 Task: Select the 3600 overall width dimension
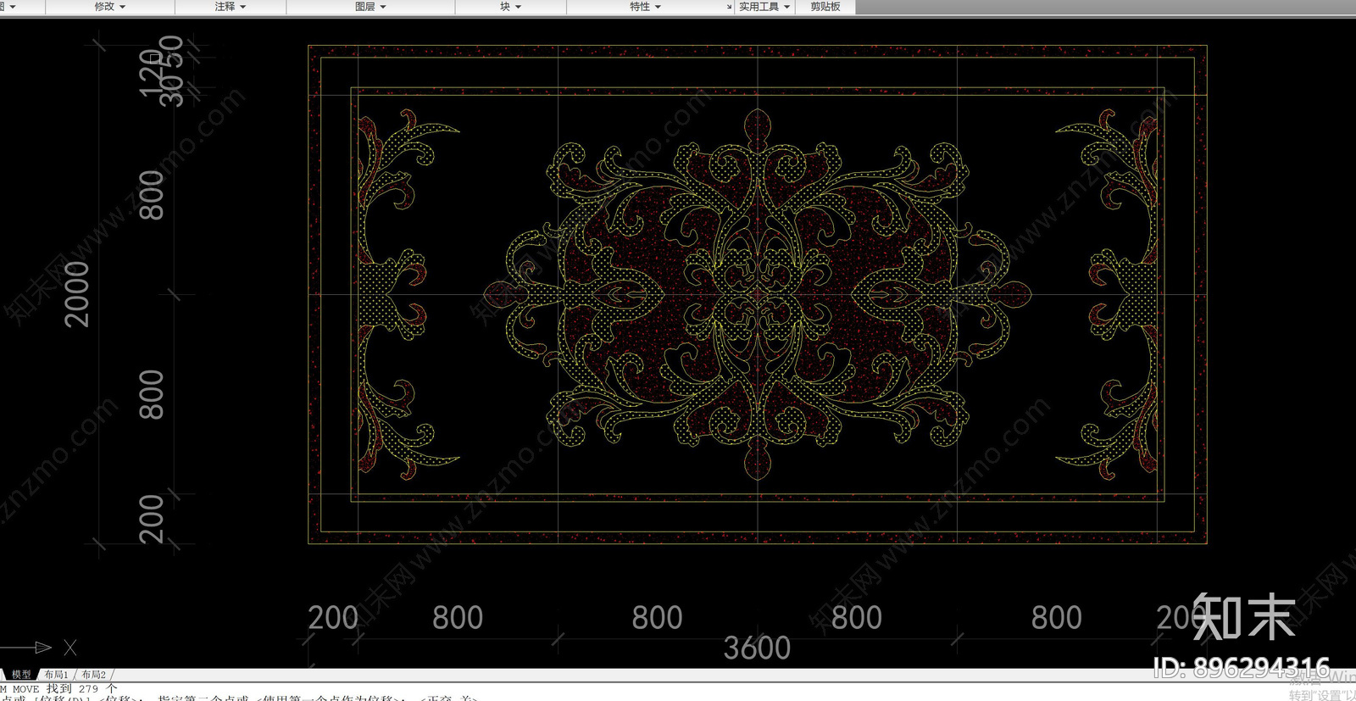[757, 648]
